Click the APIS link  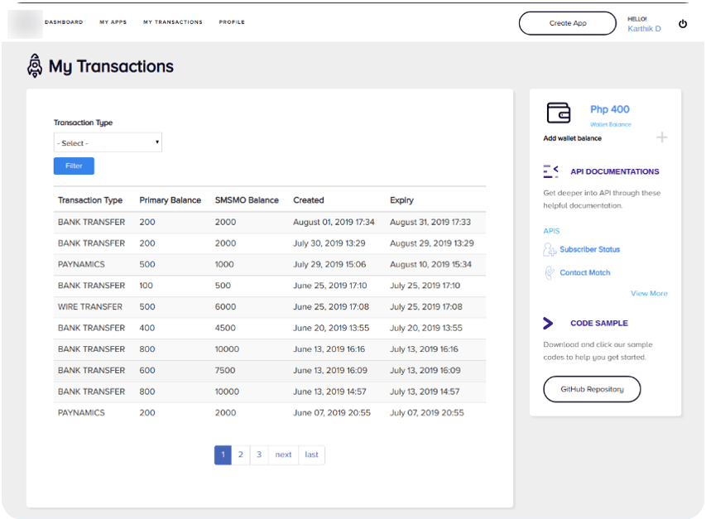(x=551, y=231)
